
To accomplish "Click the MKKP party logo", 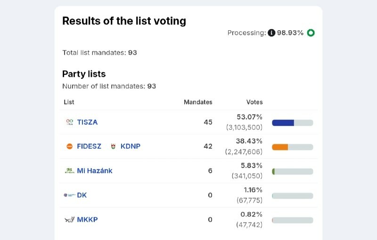I will coord(69,220).
